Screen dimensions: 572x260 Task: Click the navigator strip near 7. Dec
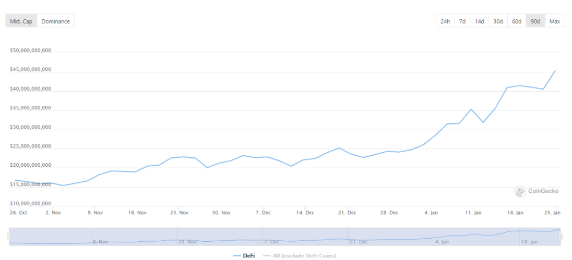click(x=271, y=237)
